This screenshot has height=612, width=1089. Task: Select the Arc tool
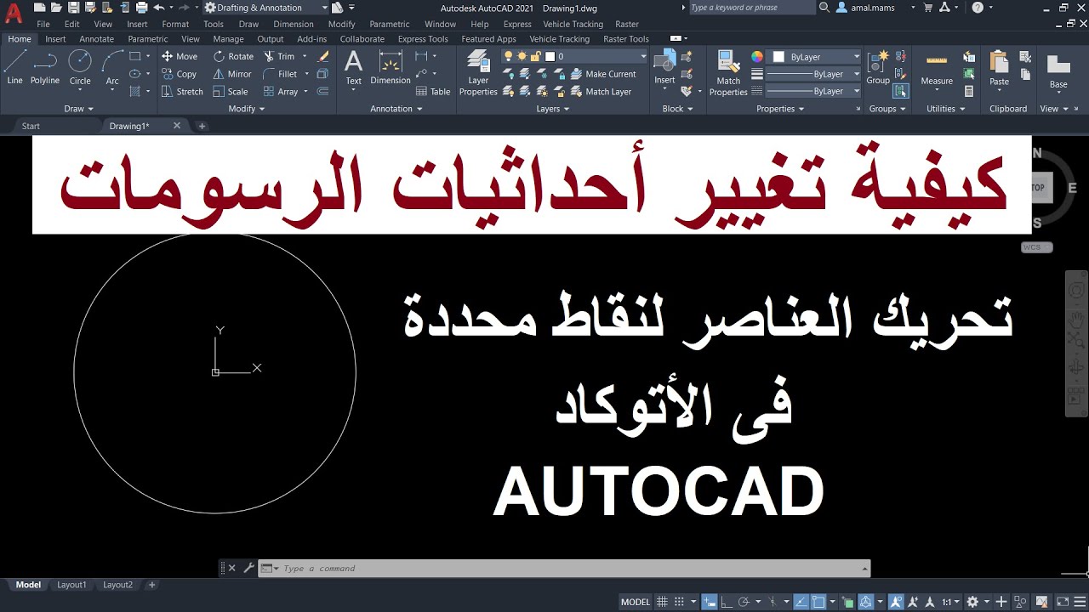click(112, 67)
